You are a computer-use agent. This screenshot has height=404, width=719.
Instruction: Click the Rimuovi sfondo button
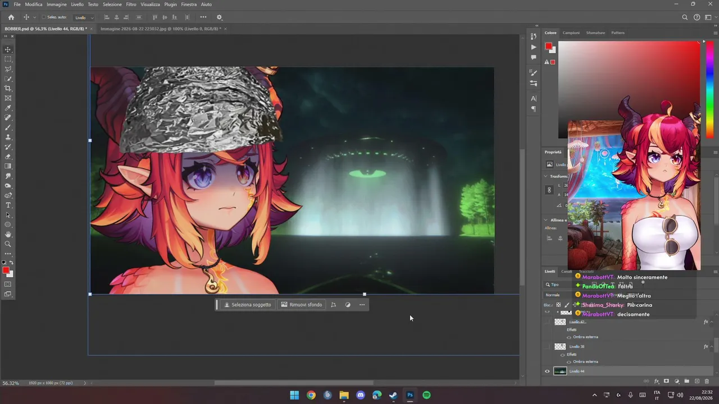302,305
